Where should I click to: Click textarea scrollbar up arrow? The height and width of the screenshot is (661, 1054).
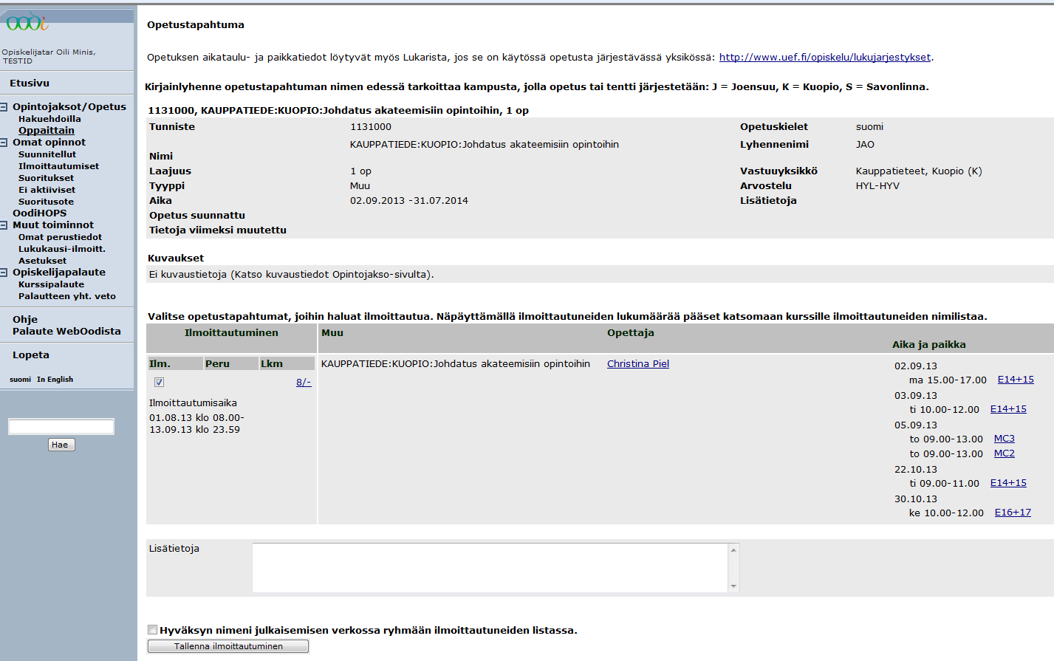[733, 549]
